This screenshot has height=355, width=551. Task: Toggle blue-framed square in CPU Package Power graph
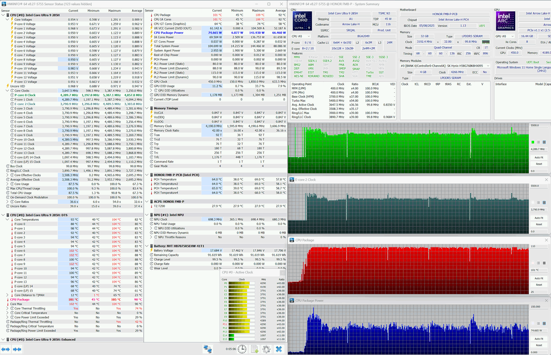(x=544, y=323)
